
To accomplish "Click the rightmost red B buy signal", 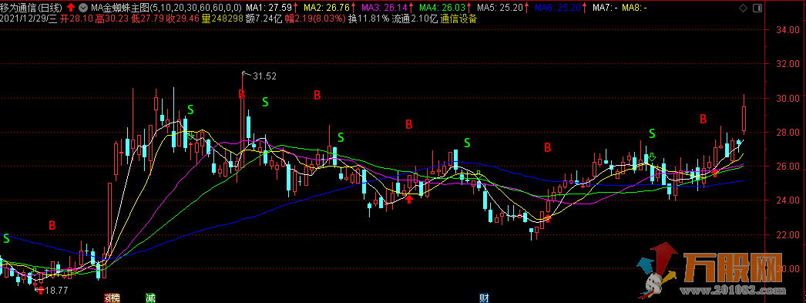I will [703, 119].
